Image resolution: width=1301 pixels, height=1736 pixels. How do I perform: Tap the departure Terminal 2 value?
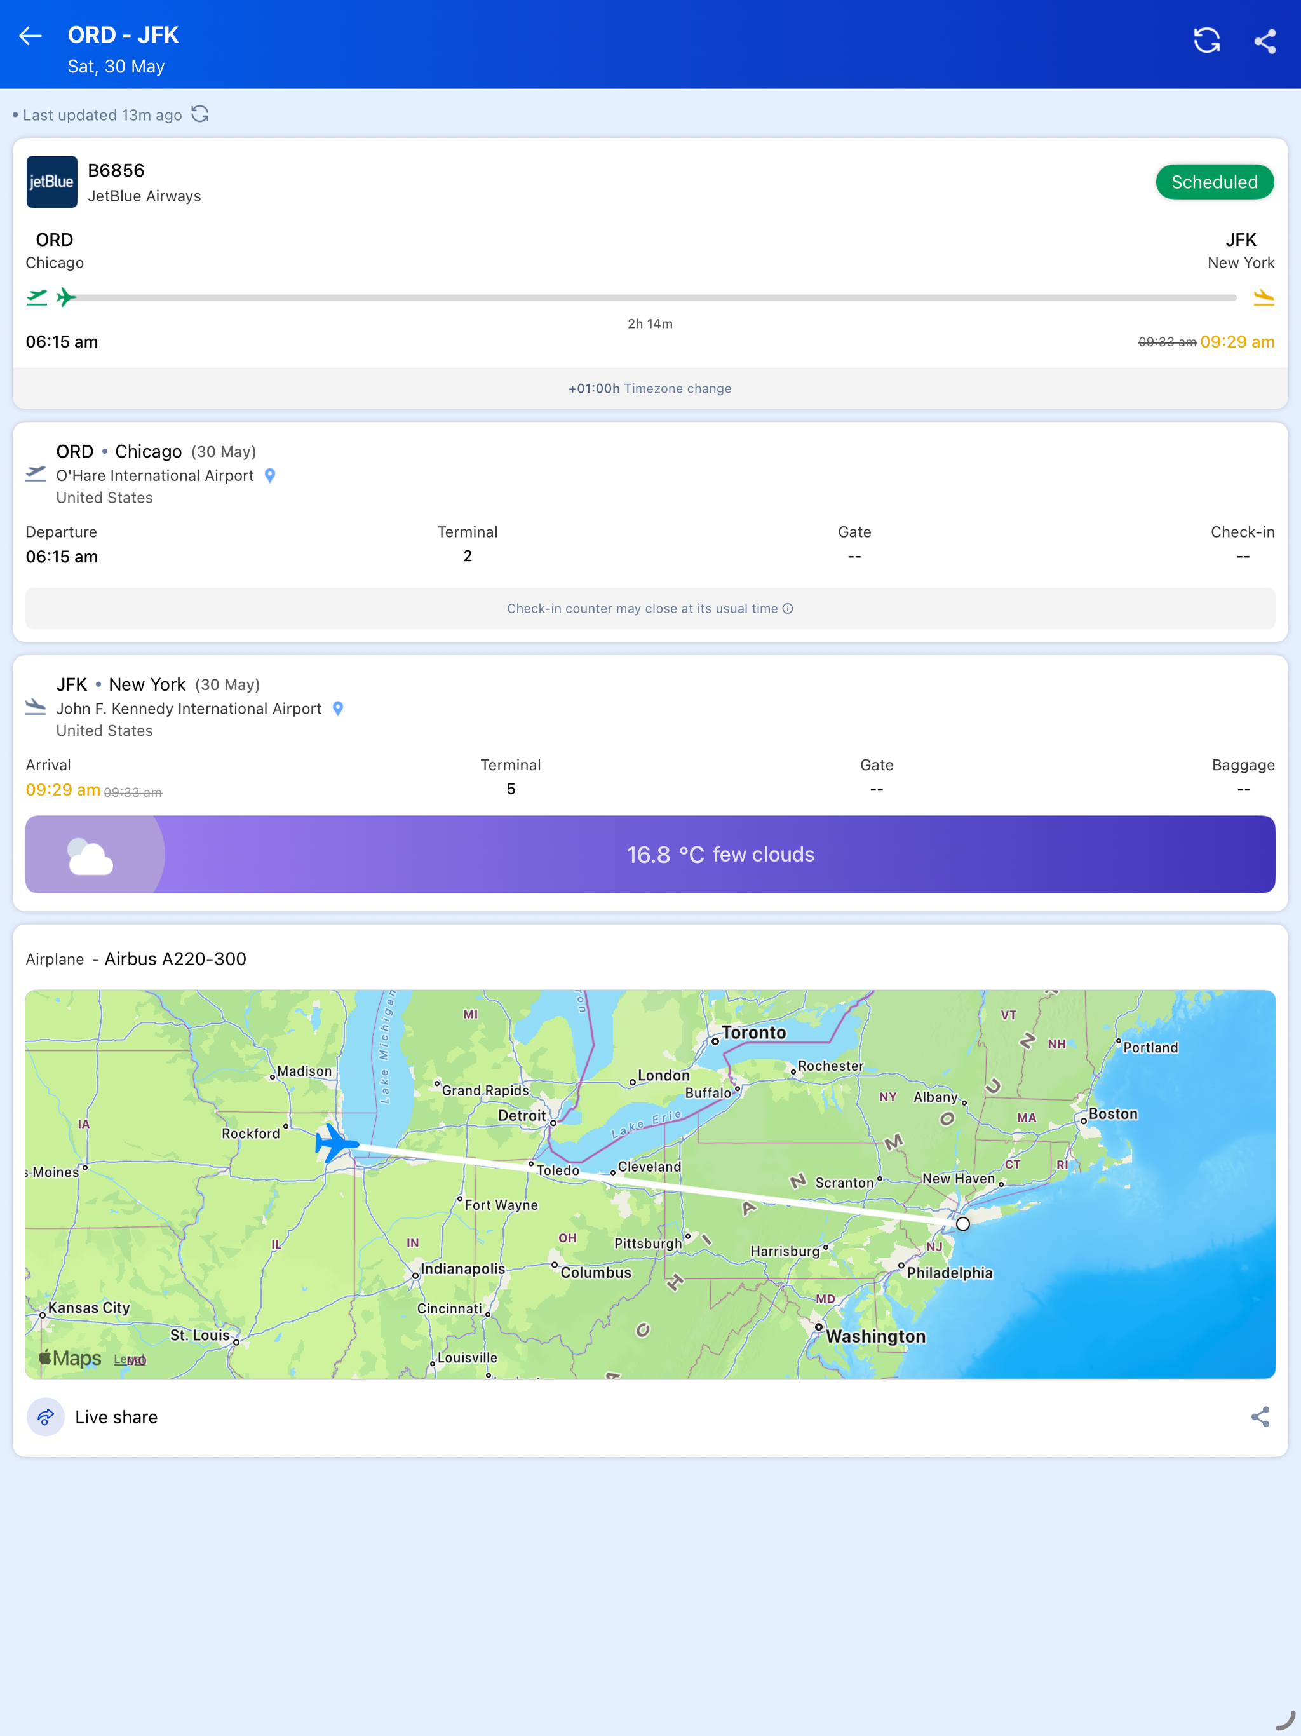(x=468, y=555)
